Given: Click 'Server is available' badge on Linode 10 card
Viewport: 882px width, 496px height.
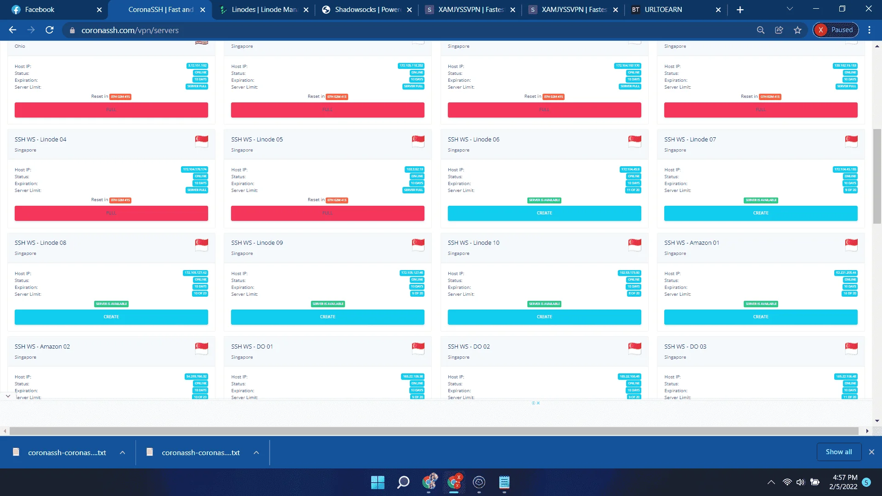Looking at the screenshot, I should (x=544, y=304).
